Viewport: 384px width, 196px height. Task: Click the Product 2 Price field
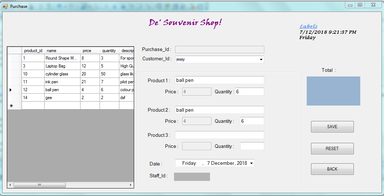click(x=197, y=121)
